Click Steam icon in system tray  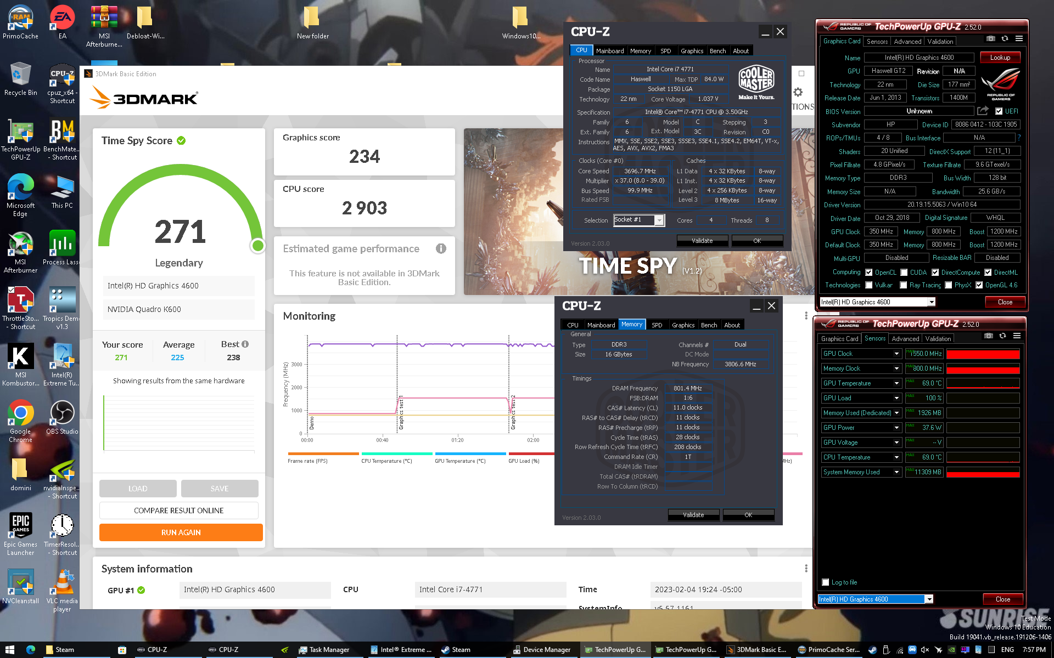[873, 650]
